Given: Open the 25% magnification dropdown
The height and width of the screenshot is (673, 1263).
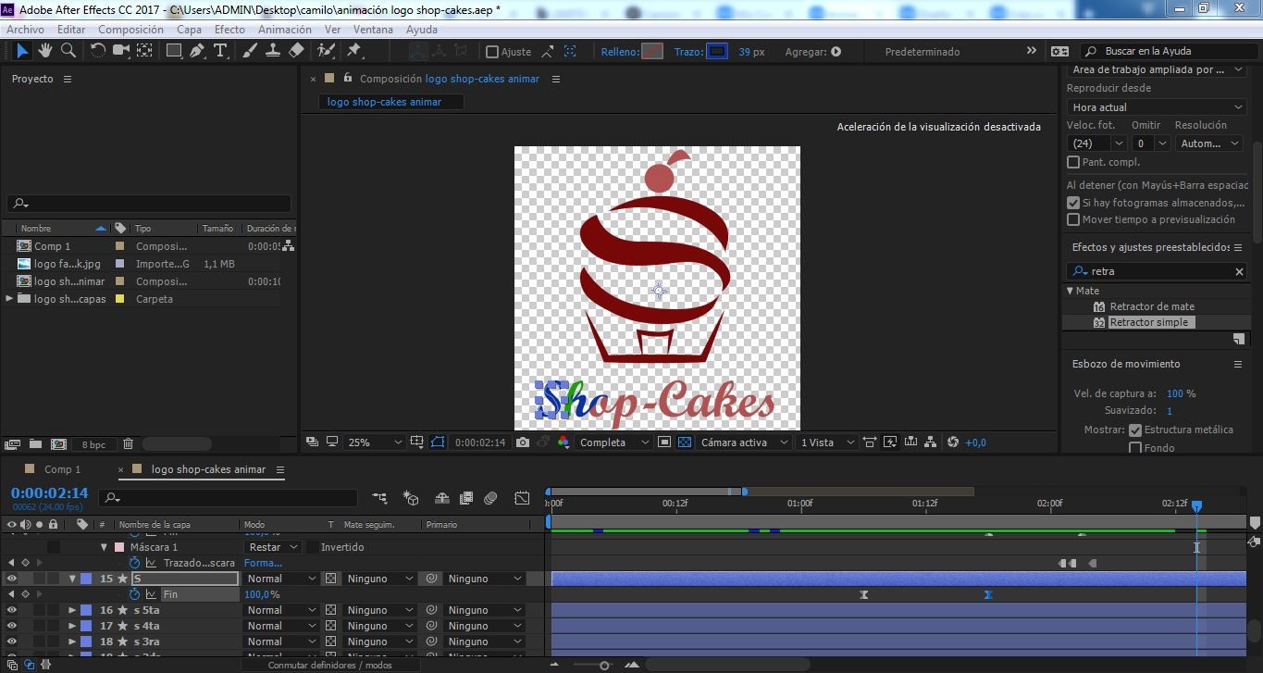Looking at the screenshot, I should point(375,442).
